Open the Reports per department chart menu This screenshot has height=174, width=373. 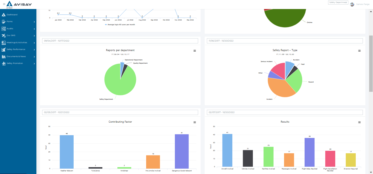(195, 51)
